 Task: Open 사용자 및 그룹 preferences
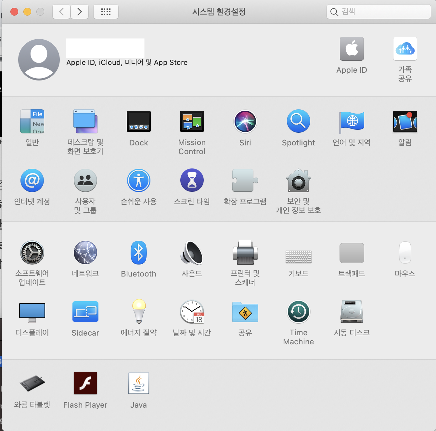tap(85, 180)
